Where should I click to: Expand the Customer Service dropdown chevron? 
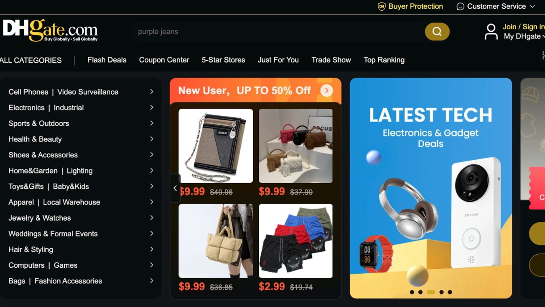coord(532,7)
